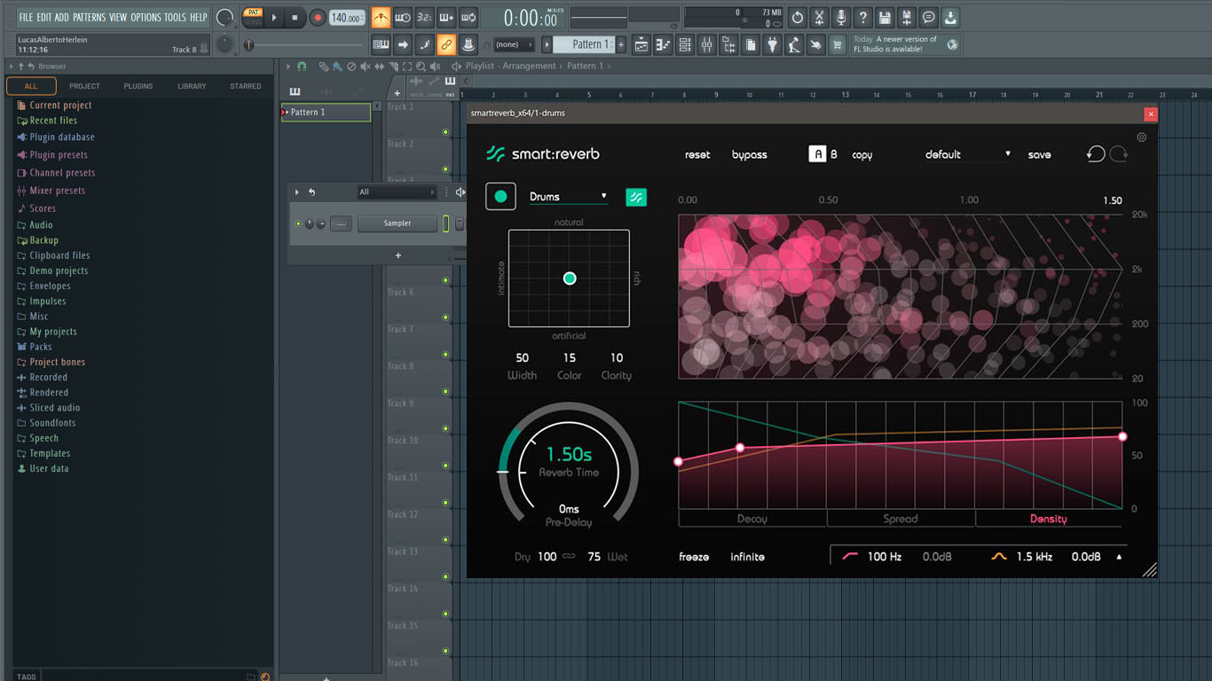Switch smart:reverb to state B
This screenshot has height=681, width=1212.
834,154
